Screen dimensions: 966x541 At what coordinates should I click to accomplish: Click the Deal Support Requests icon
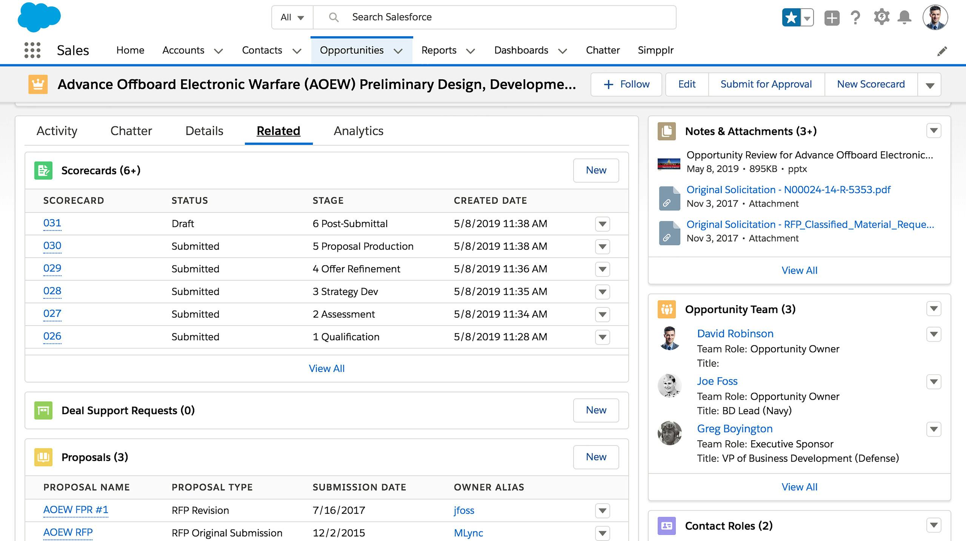43,410
